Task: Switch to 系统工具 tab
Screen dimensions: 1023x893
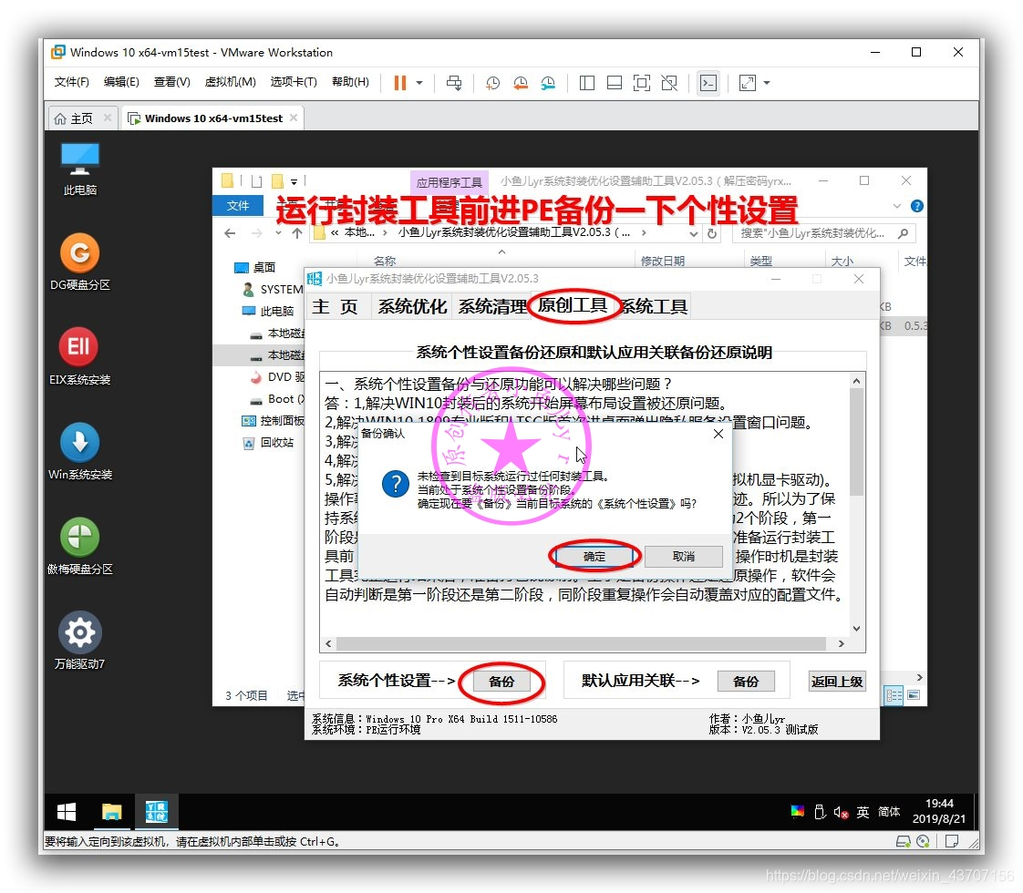Action: pos(655,306)
